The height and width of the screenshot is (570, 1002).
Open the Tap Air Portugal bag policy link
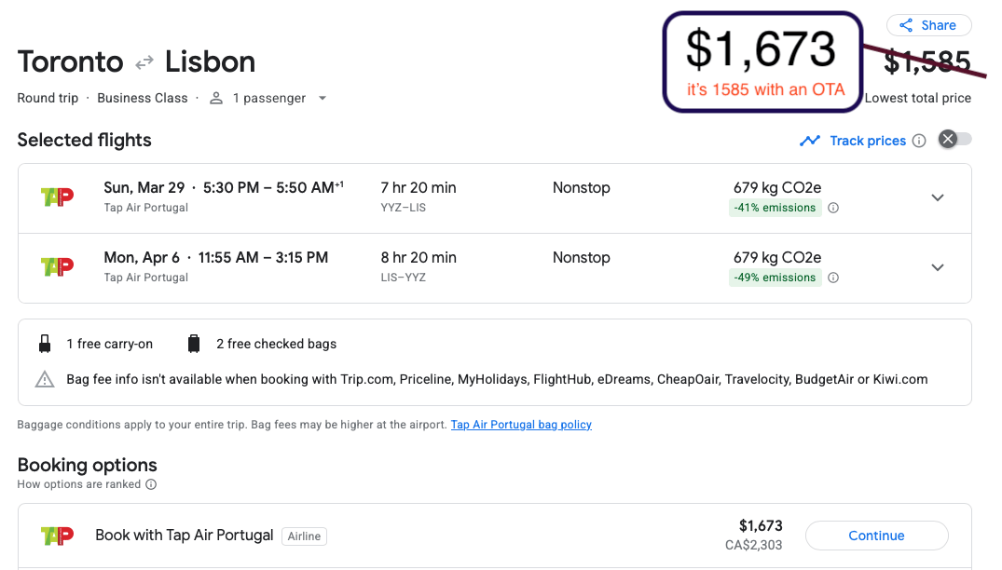(x=521, y=425)
